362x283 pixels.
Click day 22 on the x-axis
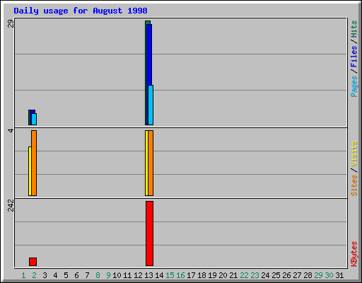(244, 275)
